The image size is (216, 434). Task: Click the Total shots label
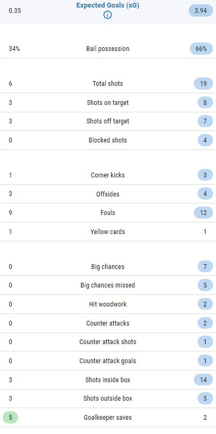pos(108,84)
